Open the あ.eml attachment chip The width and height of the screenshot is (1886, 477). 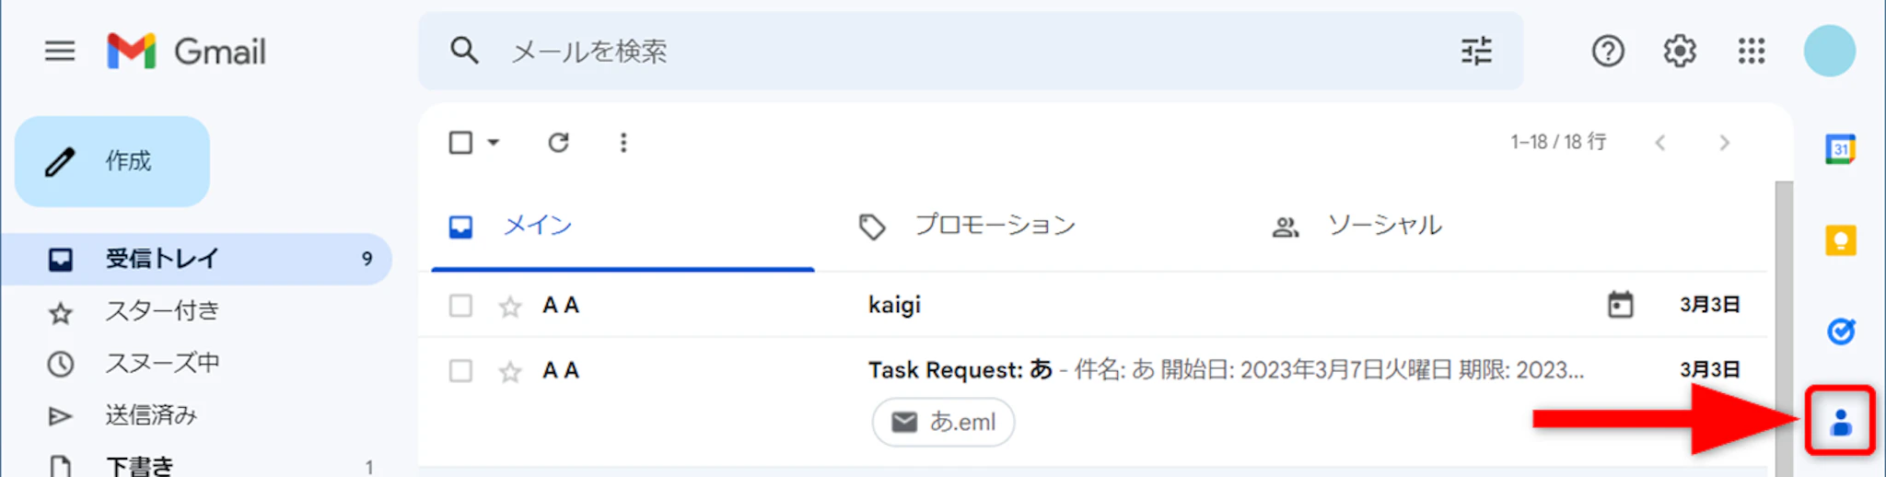pos(943,422)
